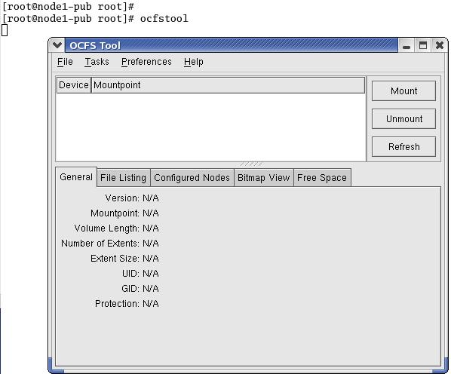The height and width of the screenshot is (374, 451).
Task: Click the Mountpoint column header
Action: point(228,85)
